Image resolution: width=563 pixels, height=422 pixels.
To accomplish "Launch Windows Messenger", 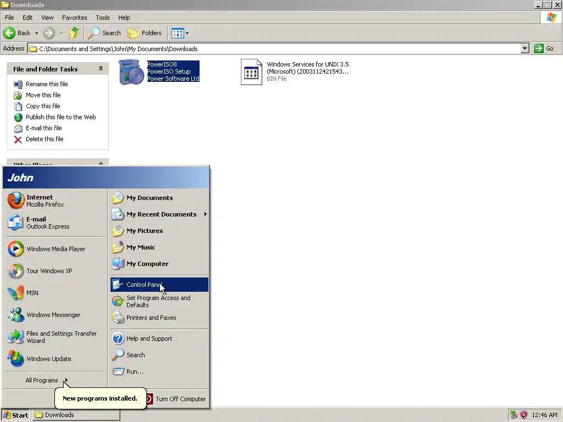I will pos(56,315).
